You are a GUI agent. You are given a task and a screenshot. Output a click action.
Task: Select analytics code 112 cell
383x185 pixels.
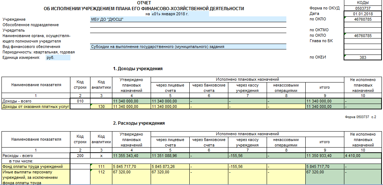click(101, 177)
